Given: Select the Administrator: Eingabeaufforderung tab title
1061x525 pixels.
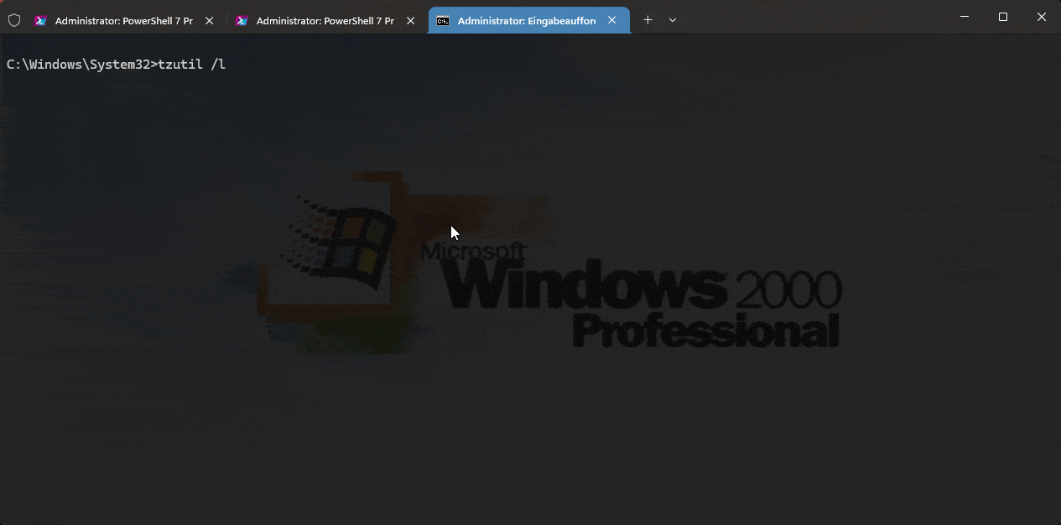Looking at the screenshot, I should pos(526,21).
